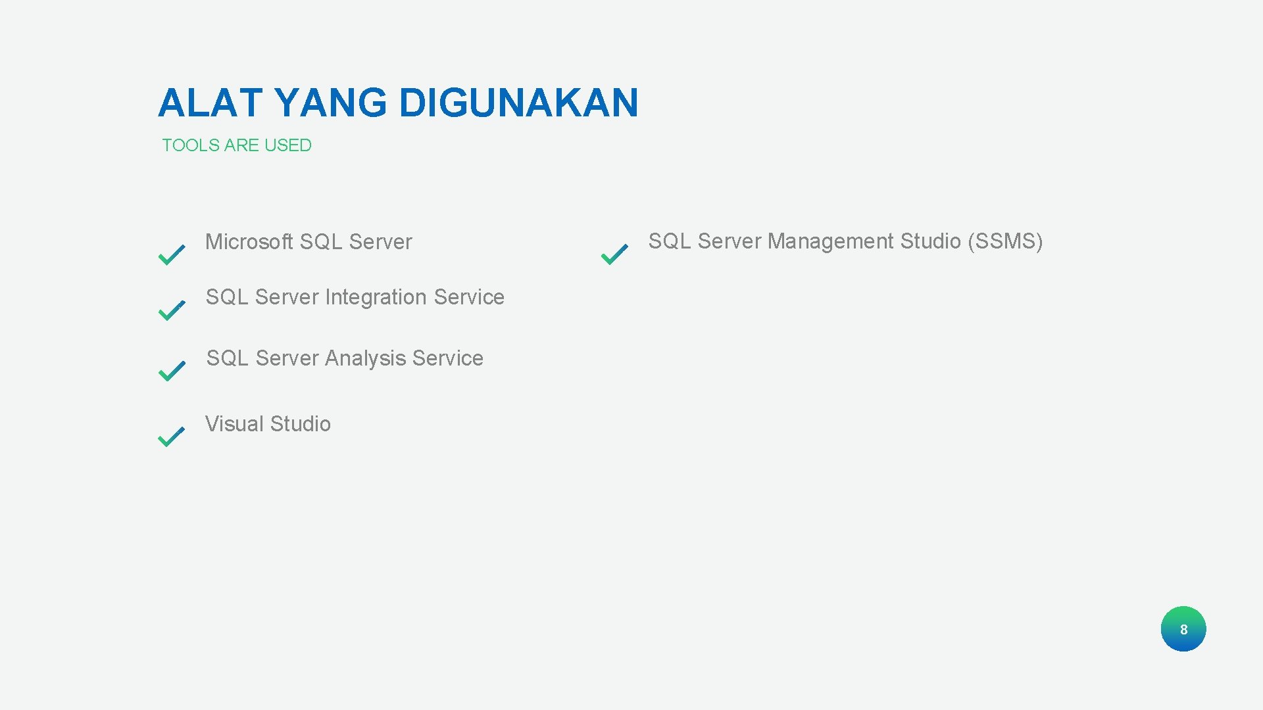Viewport: 1263px width, 710px height.
Task: Click the checkmark beside SQL Server Analysis Service
Action: [171, 370]
